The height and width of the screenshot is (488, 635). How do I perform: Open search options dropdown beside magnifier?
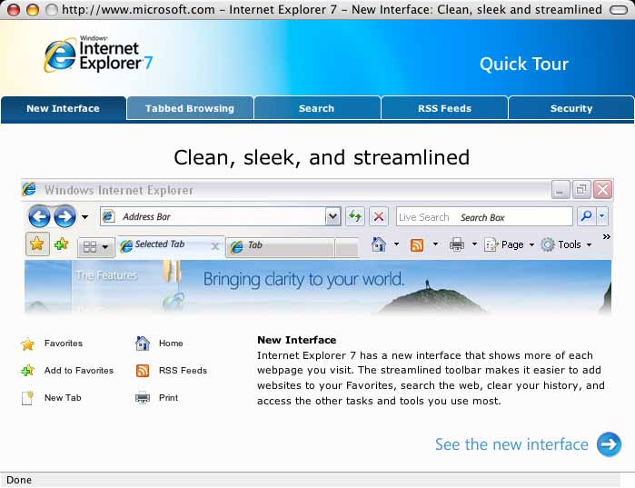pyautogui.click(x=602, y=216)
